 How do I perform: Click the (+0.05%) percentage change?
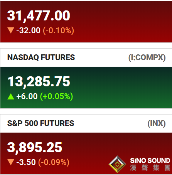56,96
